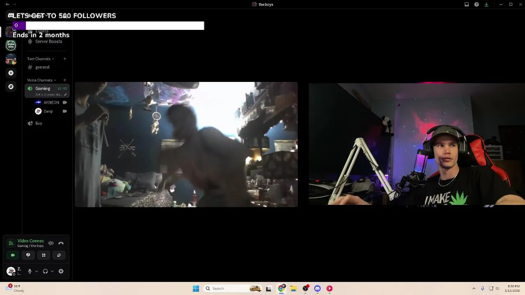Click the Video Connected status text
Viewport: 525px width, 295px height.
pyautogui.click(x=31, y=241)
